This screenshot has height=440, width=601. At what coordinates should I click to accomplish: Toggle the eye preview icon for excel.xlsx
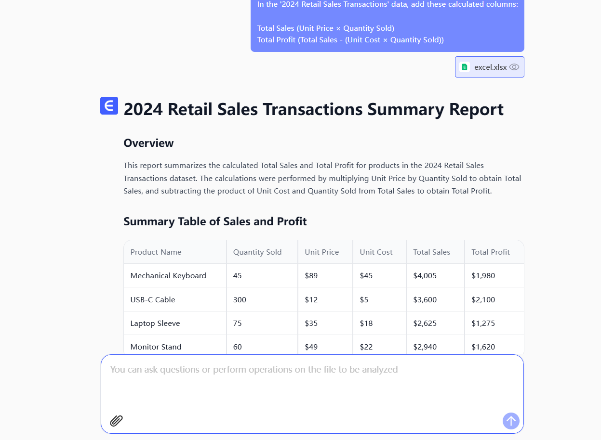pos(514,67)
